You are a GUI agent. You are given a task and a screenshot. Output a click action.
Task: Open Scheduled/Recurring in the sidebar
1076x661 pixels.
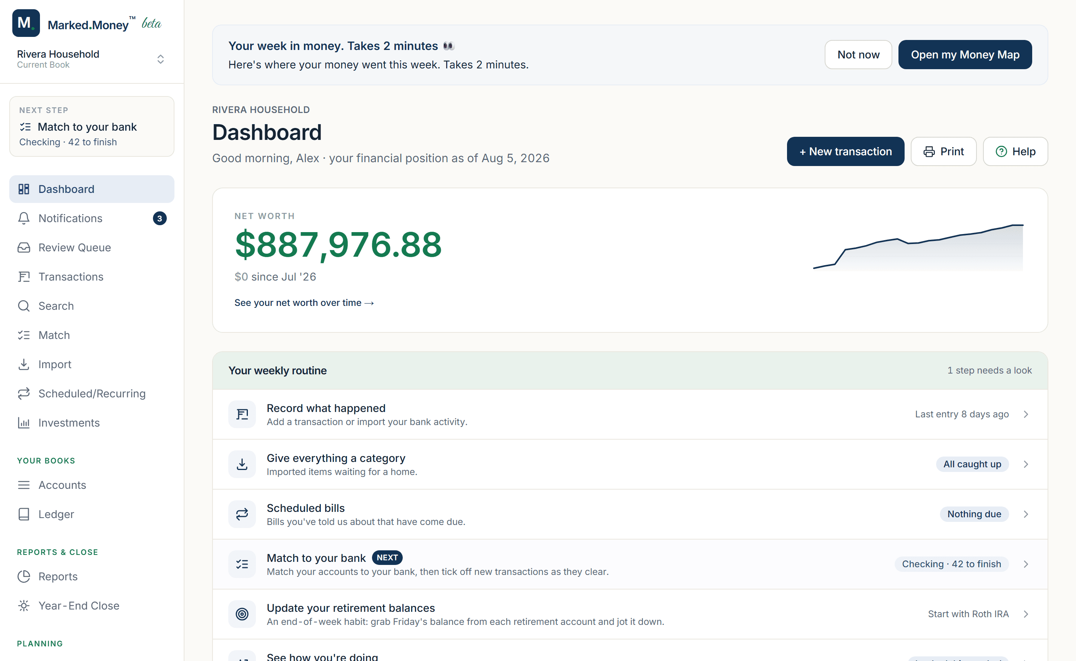point(91,394)
